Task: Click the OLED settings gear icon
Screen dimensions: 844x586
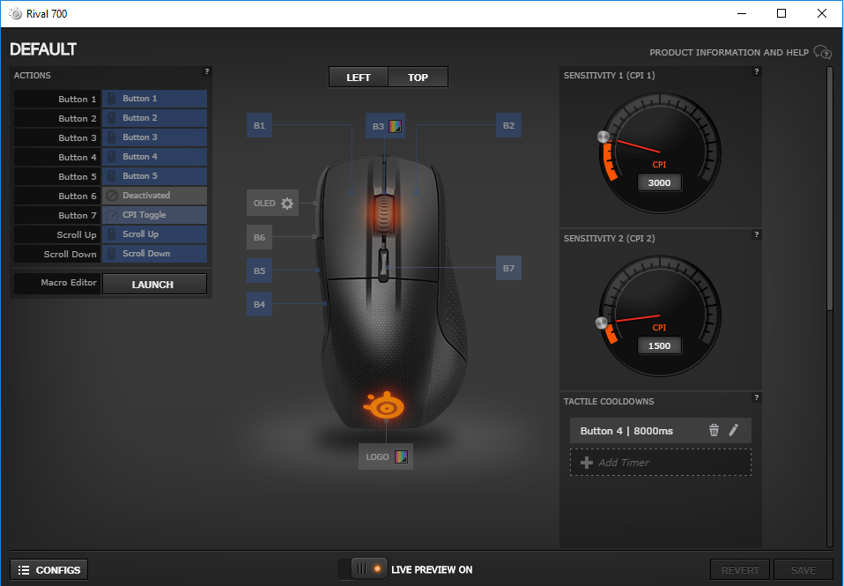Action: click(286, 204)
